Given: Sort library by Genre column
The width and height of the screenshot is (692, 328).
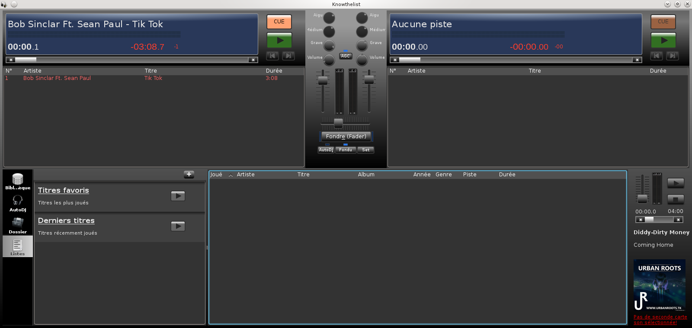Looking at the screenshot, I should [x=447, y=175].
